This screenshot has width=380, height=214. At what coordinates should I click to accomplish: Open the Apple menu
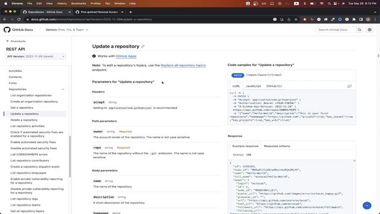click(5, 4)
